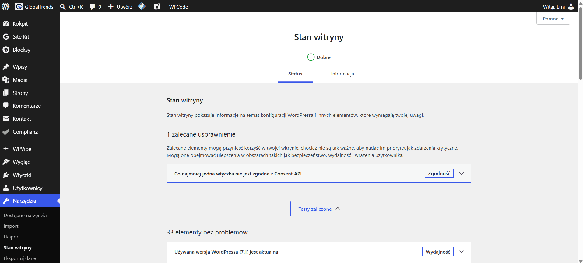Click the GlobalTrends site icon
Viewport: 583px width, 263px height.
(19, 6)
